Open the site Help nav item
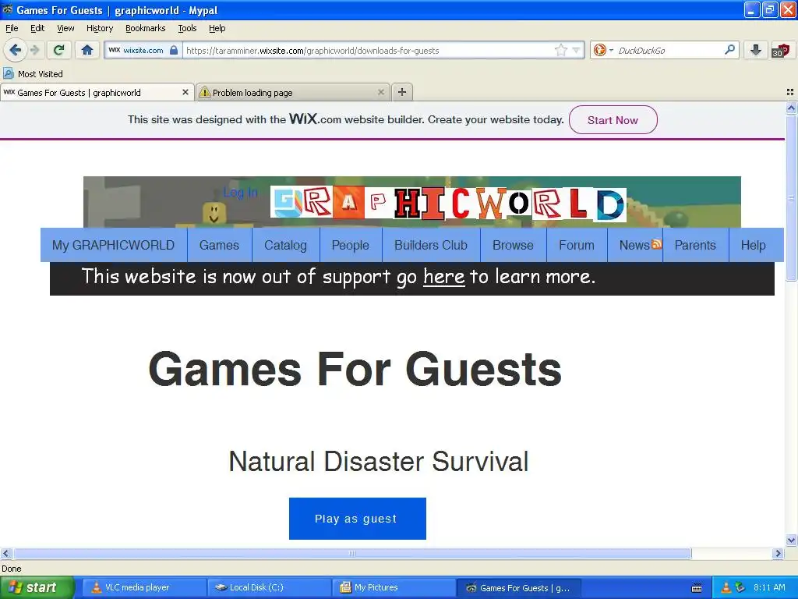 (x=754, y=245)
